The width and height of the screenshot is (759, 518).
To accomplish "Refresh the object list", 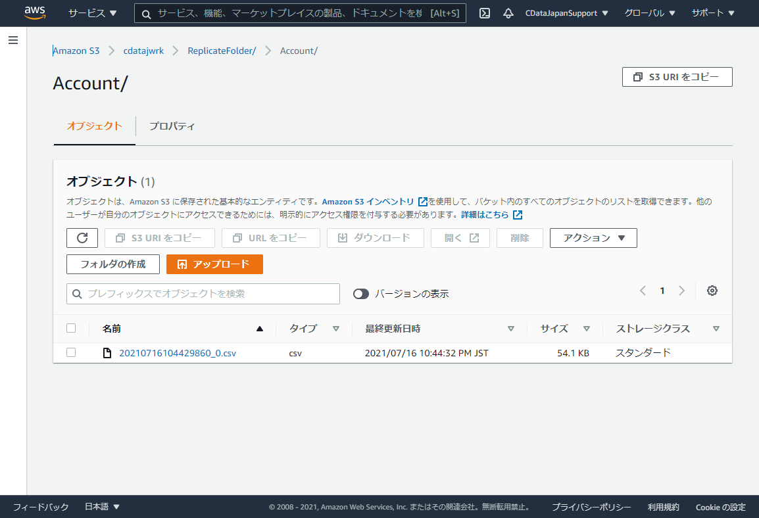I will (x=82, y=238).
